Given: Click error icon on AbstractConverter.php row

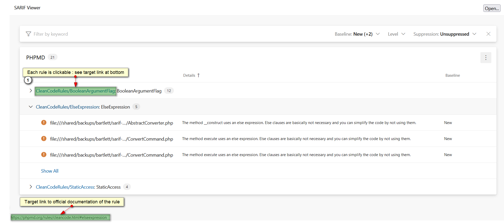Looking at the screenshot, I should click(44, 122).
